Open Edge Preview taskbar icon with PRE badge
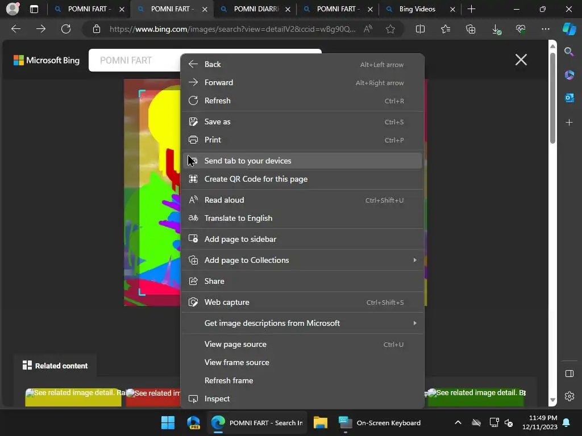 pyautogui.click(x=193, y=422)
